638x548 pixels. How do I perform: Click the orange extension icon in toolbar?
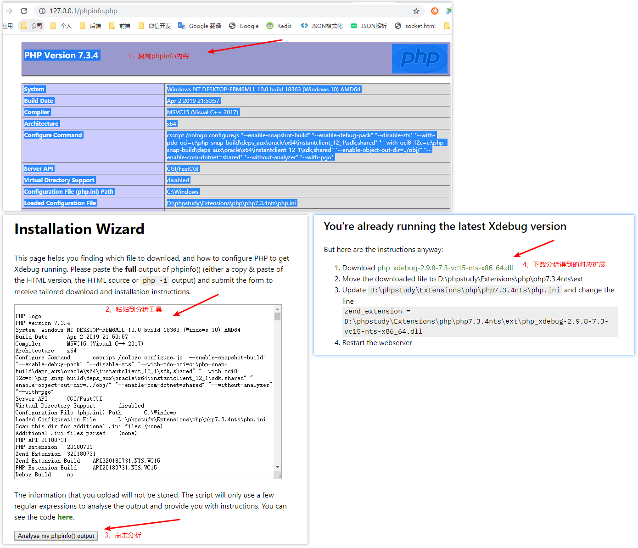pyautogui.click(x=434, y=11)
